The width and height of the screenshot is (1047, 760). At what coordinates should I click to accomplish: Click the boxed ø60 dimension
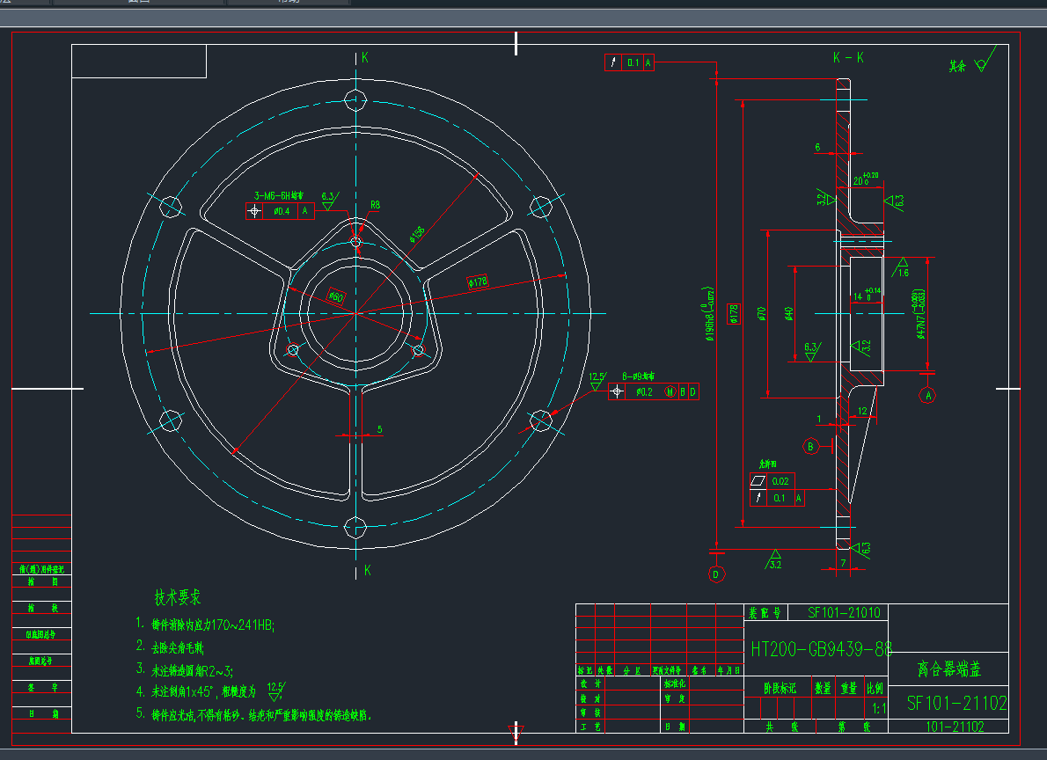(x=335, y=296)
